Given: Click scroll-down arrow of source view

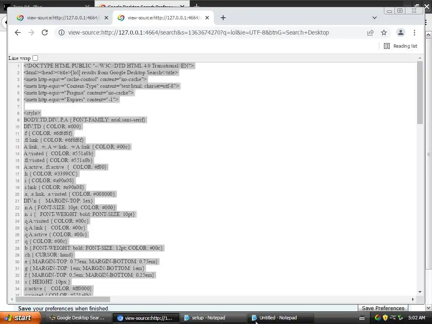Looking at the screenshot, I should (x=420, y=292).
